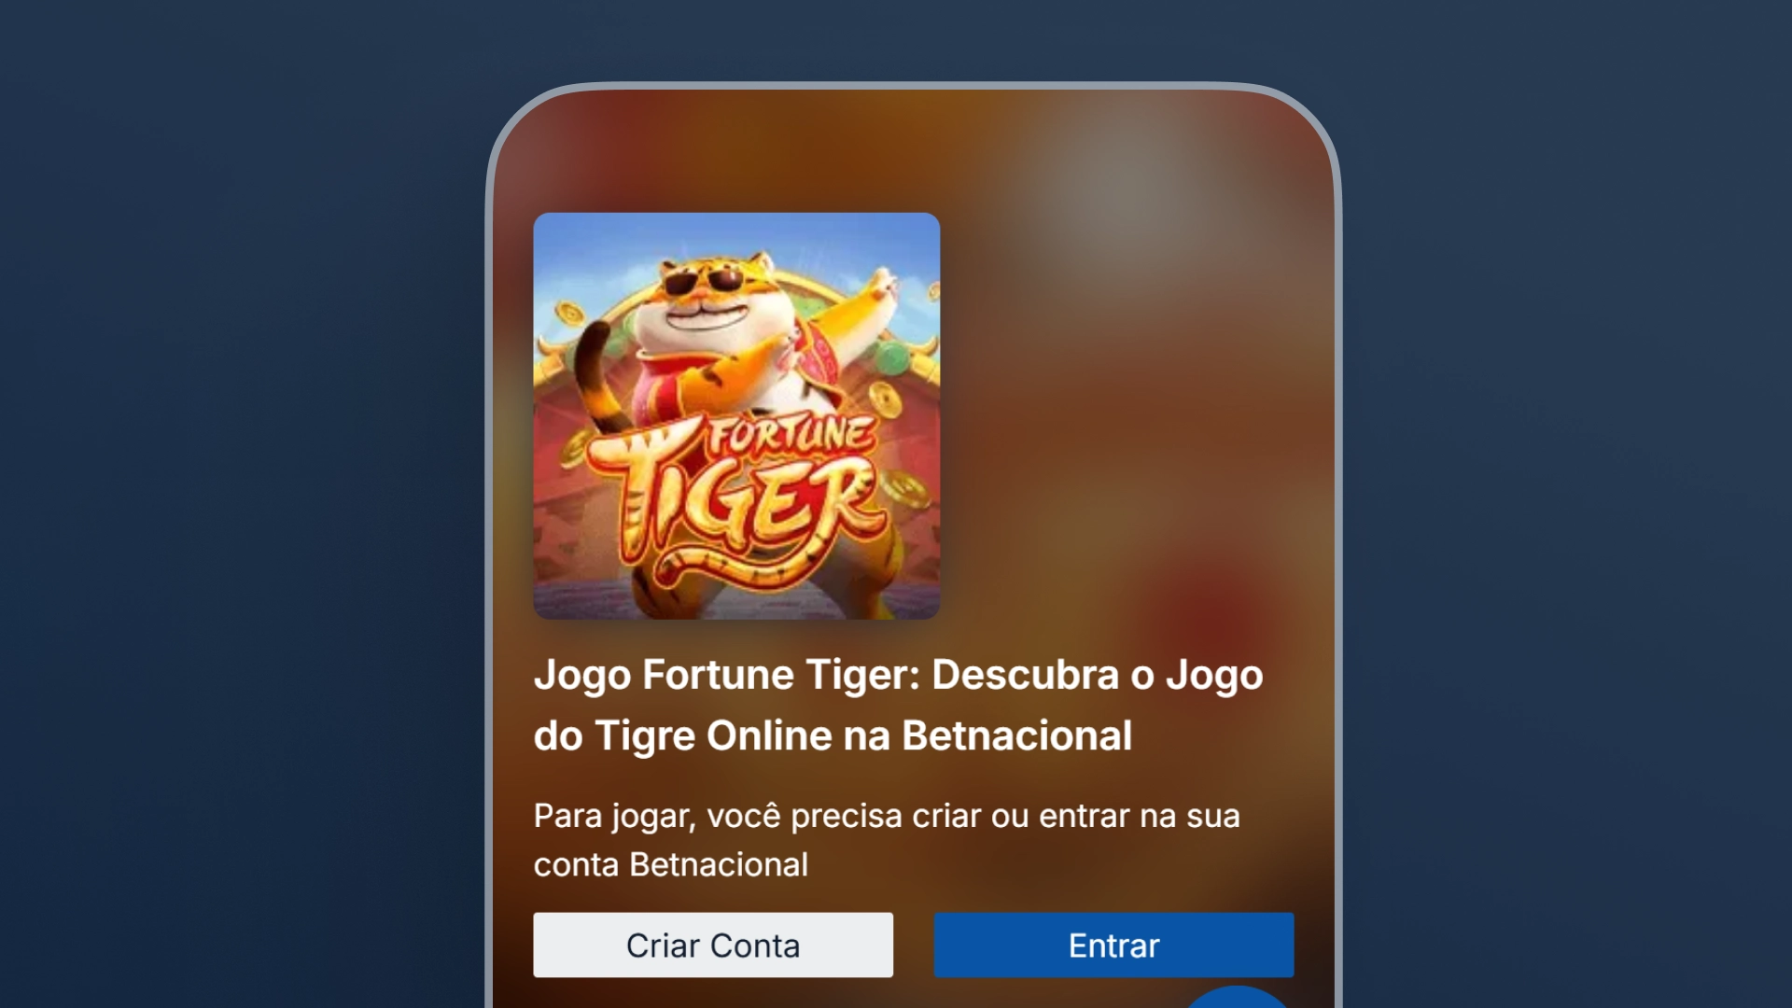Click 'Descubra o Jogo' in the title
Screen dimensions: 1792x1008
pos(1098,675)
